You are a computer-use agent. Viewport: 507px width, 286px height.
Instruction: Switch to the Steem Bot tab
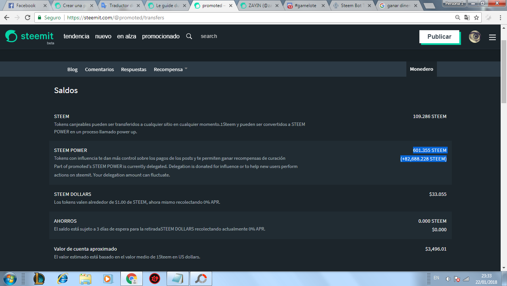352,6
